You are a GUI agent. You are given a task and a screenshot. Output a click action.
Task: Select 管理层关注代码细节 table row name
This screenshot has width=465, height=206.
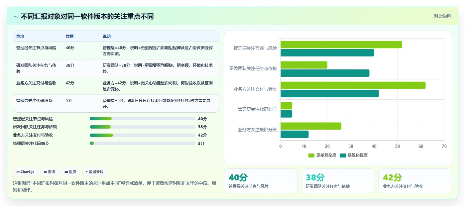tap(34, 101)
